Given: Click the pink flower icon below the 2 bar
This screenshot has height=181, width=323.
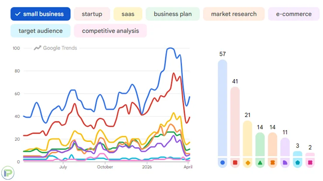Looking at the screenshot, I should 310,163.
